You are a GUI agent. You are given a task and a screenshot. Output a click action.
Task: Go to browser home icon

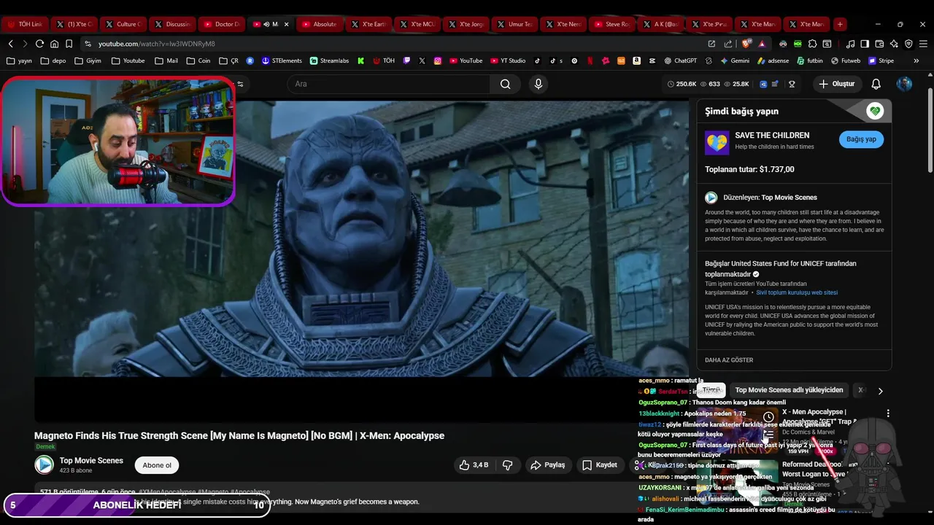point(54,44)
